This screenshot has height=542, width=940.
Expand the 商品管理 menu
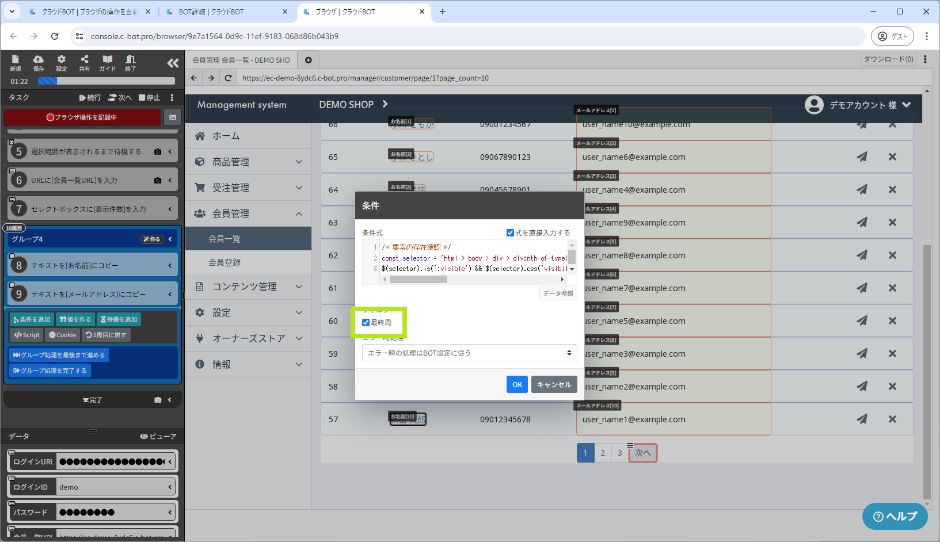click(x=249, y=162)
